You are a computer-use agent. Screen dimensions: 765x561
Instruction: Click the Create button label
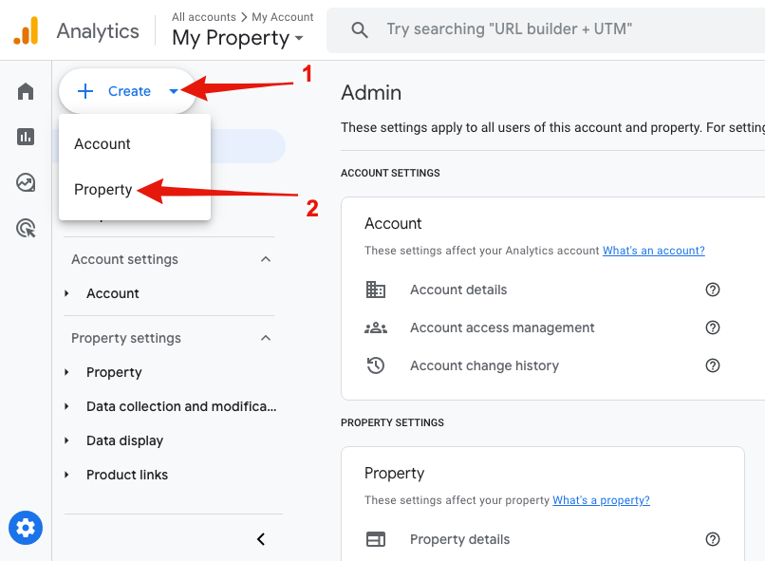[x=129, y=91]
